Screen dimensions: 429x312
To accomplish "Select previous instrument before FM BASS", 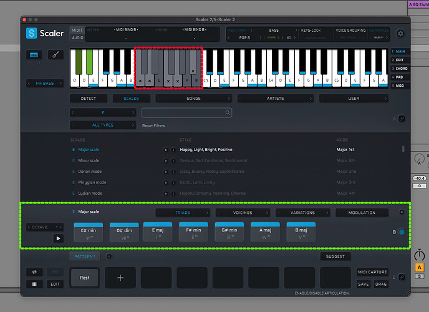I will tap(29, 83).
